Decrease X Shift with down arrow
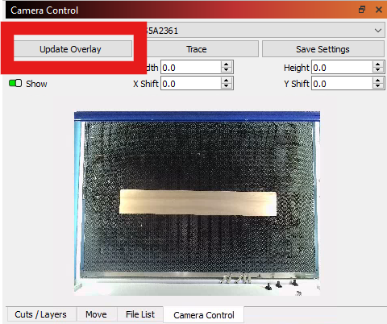The width and height of the screenshot is (387, 324). [227, 86]
